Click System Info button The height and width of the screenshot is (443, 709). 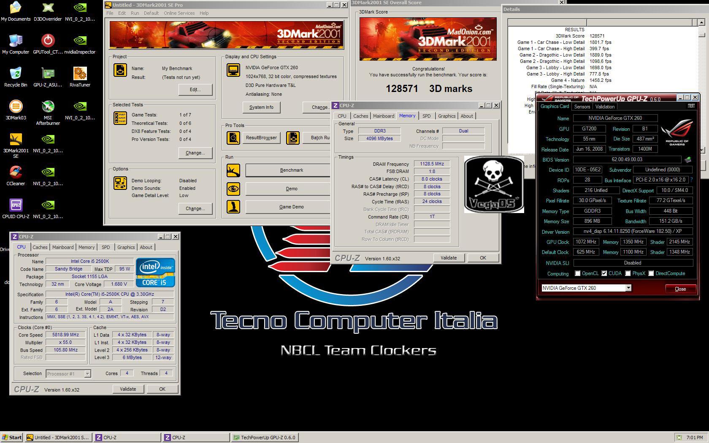tap(261, 107)
